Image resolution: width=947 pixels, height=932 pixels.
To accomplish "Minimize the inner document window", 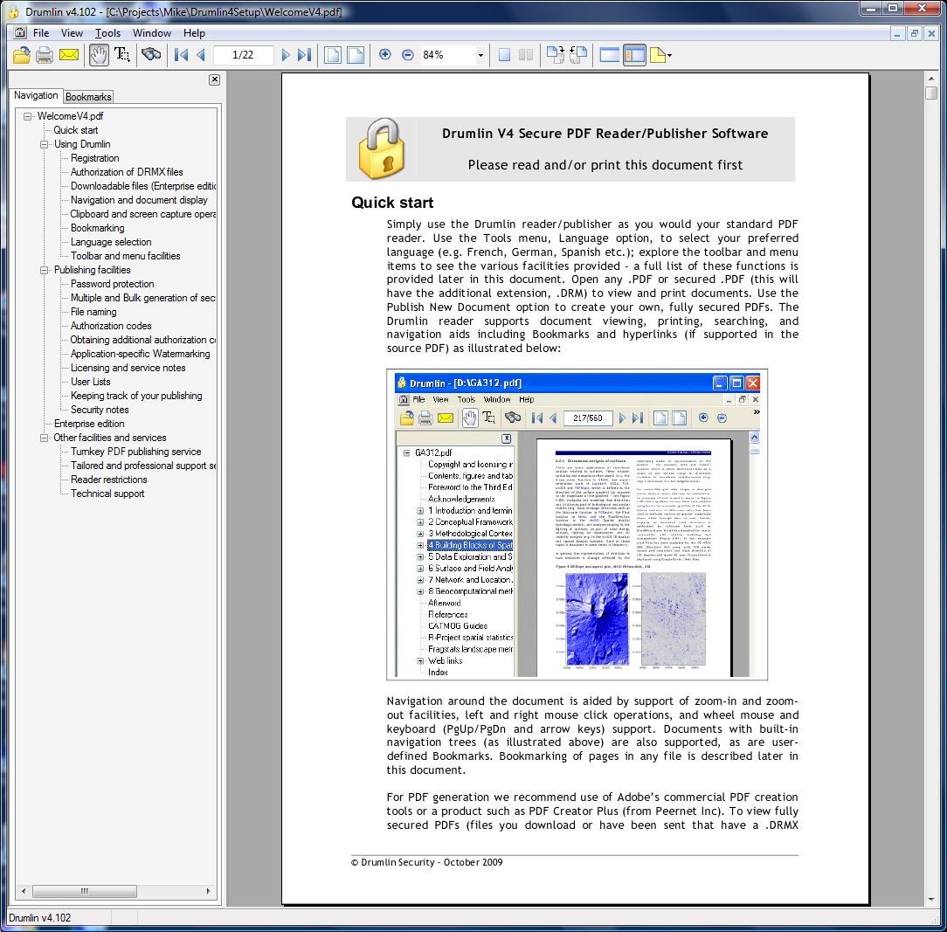I will click(x=897, y=34).
